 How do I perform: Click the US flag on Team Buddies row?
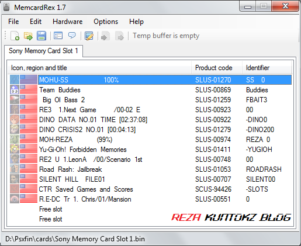29,89
